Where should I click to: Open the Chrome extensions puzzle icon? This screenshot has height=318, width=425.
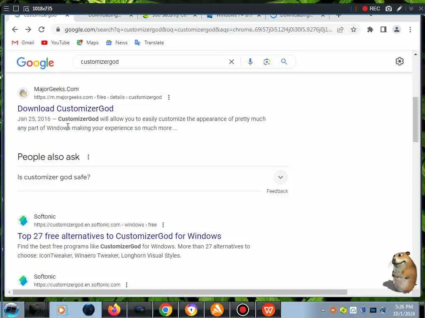[x=370, y=29]
